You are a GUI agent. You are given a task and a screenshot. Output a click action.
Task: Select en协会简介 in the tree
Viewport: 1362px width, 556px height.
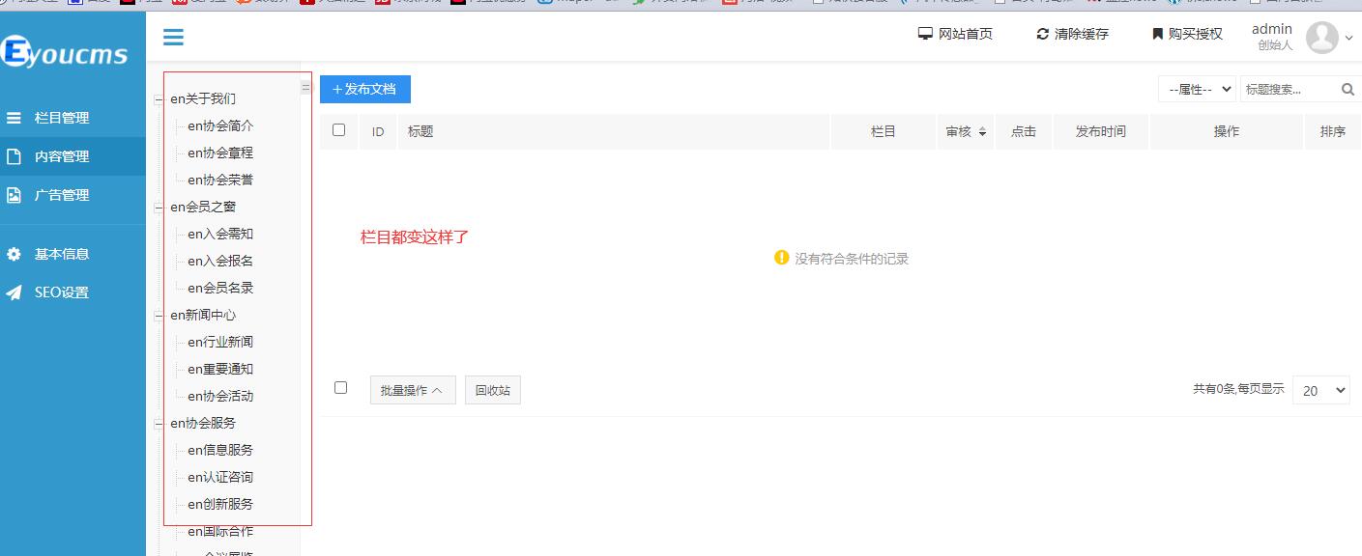[220, 125]
